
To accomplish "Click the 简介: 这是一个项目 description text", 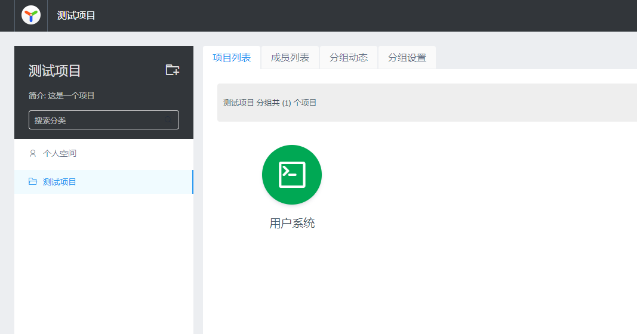I will pyautogui.click(x=61, y=95).
